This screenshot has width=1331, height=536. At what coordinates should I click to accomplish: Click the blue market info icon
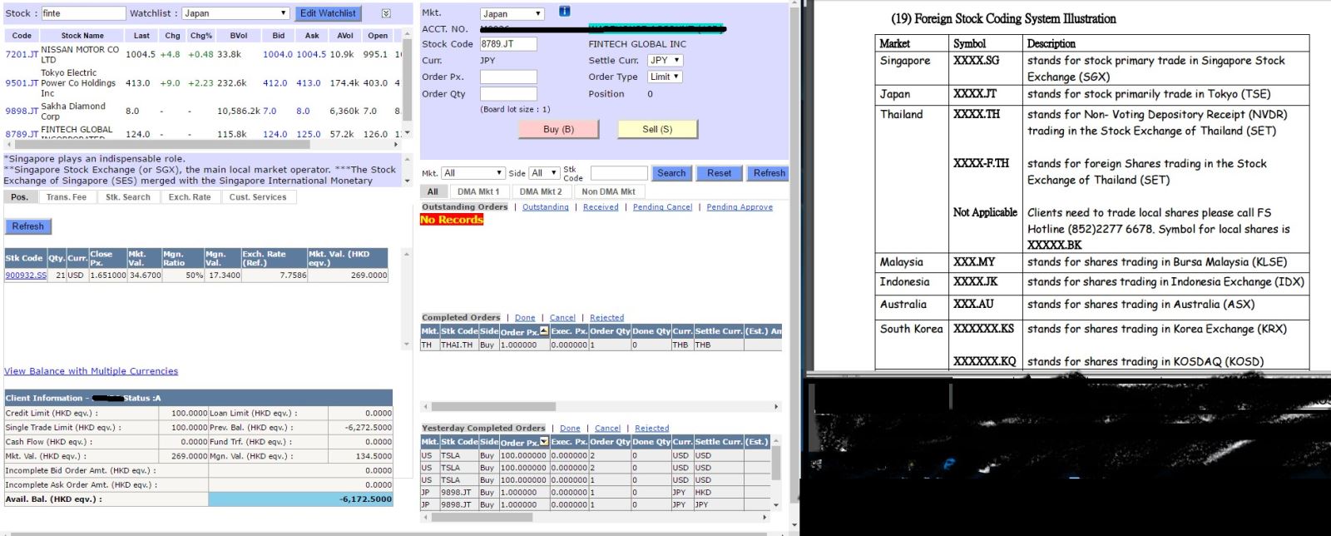pos(564,12)
